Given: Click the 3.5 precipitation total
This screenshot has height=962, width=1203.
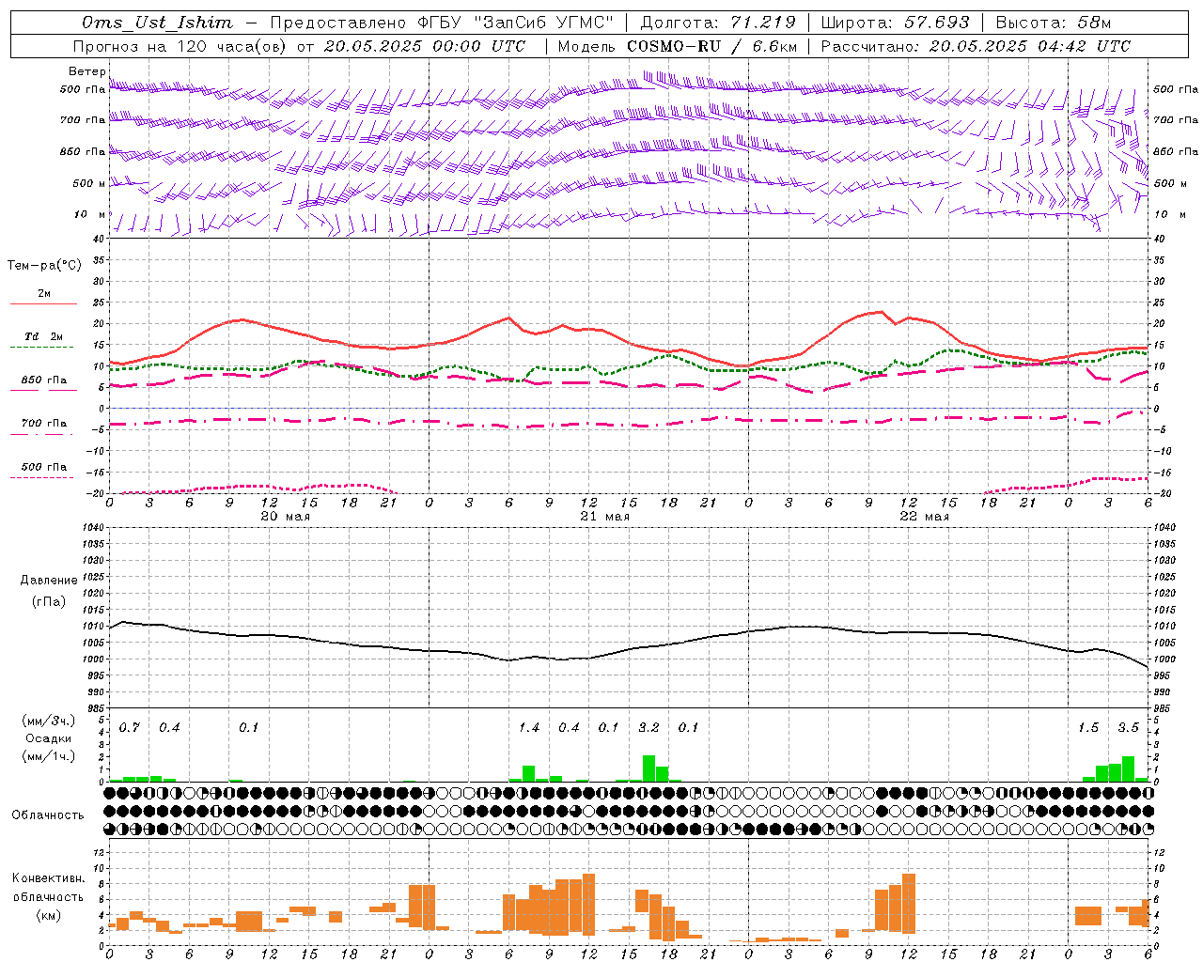Looking at the screenshot, I should pos(1128,728).
